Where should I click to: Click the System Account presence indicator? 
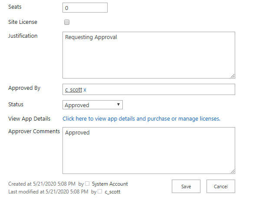87,183
